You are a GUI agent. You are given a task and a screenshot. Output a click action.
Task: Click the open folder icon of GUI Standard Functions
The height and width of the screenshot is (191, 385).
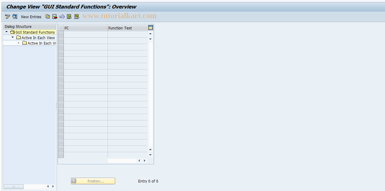point(12,32)
